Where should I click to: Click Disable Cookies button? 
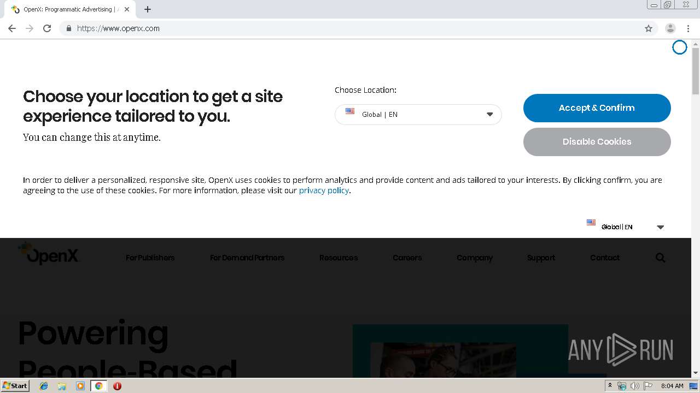pyautogui.click(x=597, y=142)
